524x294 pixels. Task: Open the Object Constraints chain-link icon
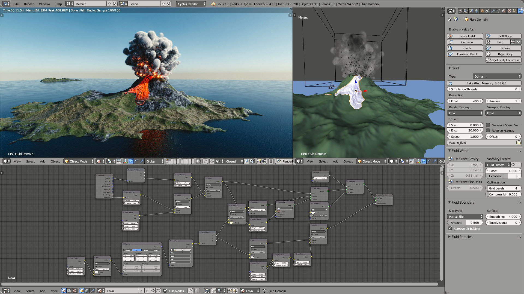pos(487,11)
